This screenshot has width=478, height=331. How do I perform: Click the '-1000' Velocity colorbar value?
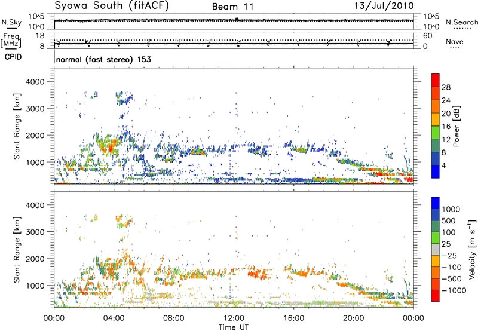(454, 290)
